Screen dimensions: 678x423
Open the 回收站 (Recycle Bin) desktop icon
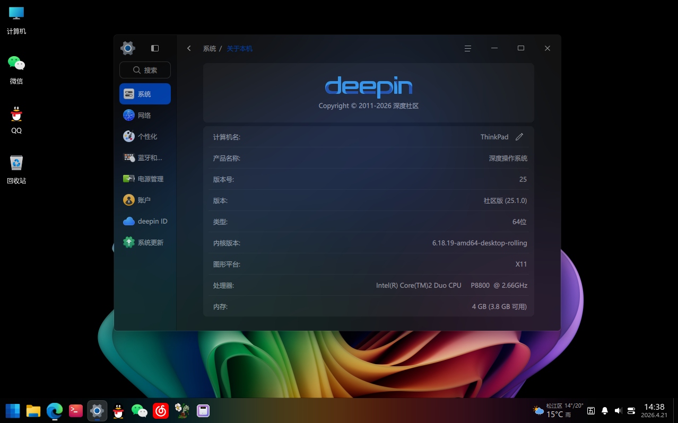pyautogui.click(x=16, y=170)
